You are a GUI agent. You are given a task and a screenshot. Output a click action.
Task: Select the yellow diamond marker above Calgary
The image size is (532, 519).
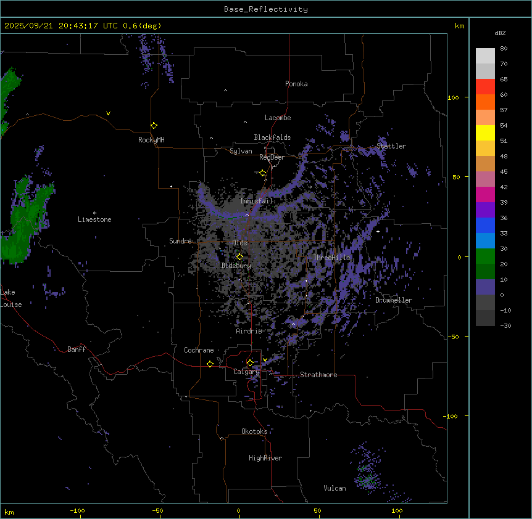click(x=250, y=362)
